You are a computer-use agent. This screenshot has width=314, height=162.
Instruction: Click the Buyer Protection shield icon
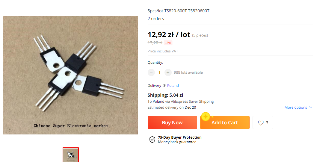click(x=152, y=140)
